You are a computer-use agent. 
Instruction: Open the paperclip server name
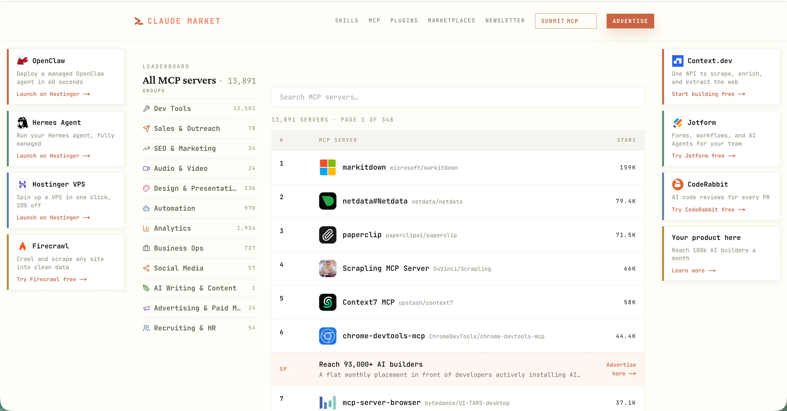362,235
